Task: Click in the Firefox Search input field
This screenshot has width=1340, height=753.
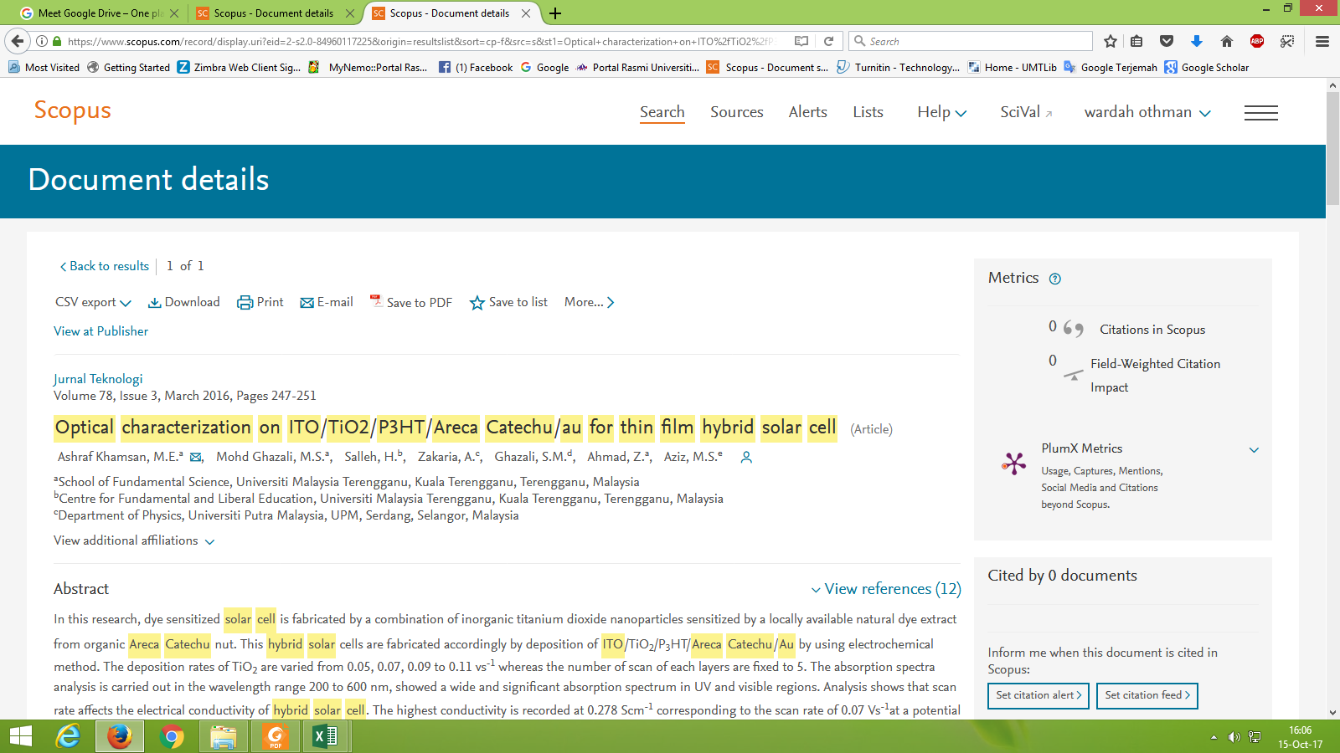Action: (x=976, y=41)
